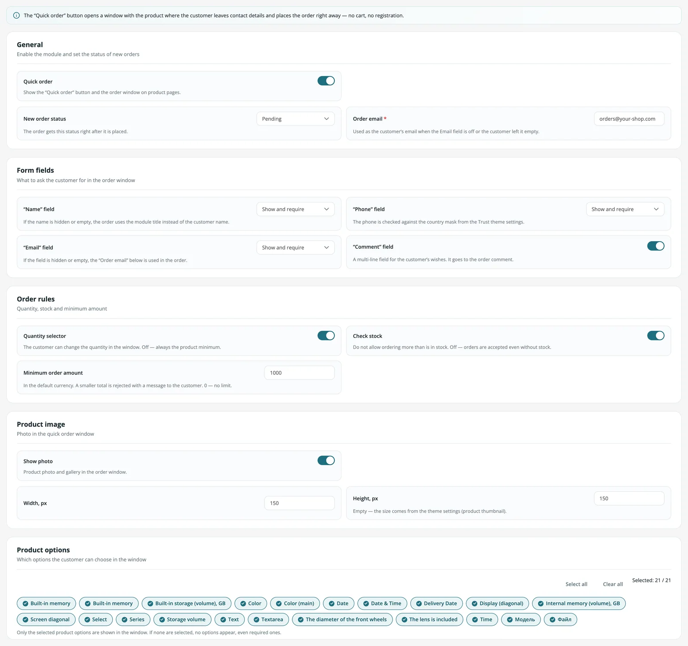Deselect the Файл chip

560,619
